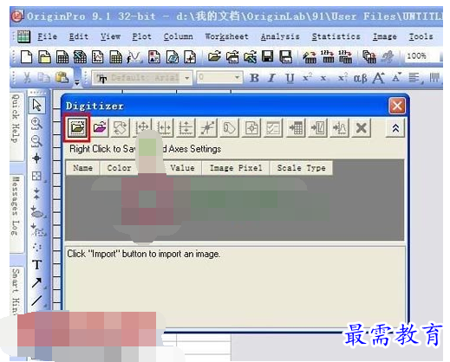This screenshot has height=362, width=450.
Task: Click the New Workbook icon
Action: [62, 56]
